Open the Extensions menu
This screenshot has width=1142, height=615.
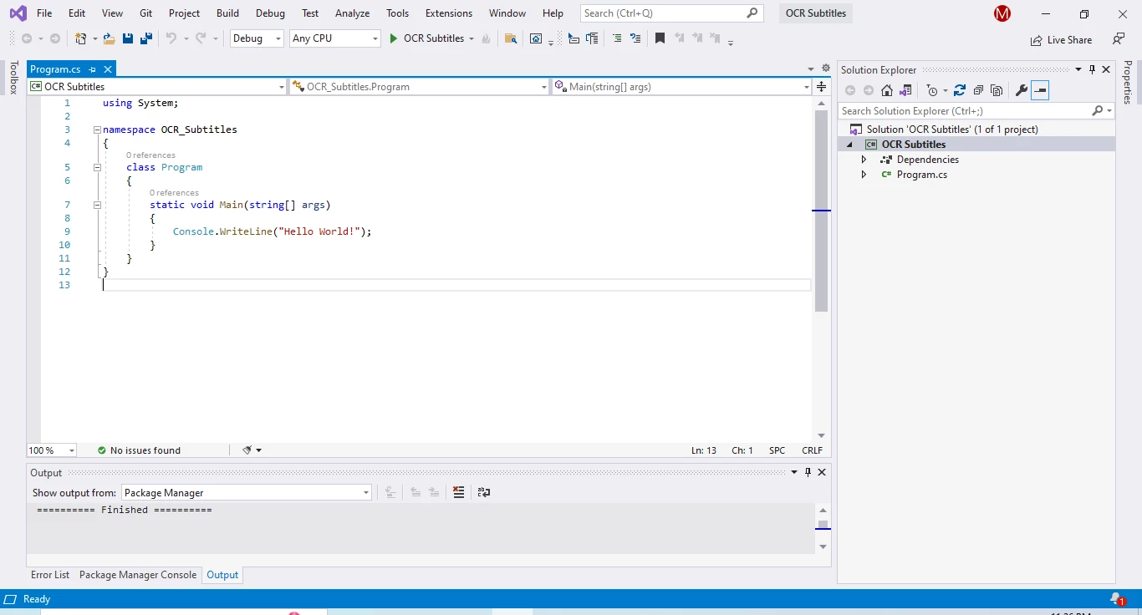coord(448,13)
